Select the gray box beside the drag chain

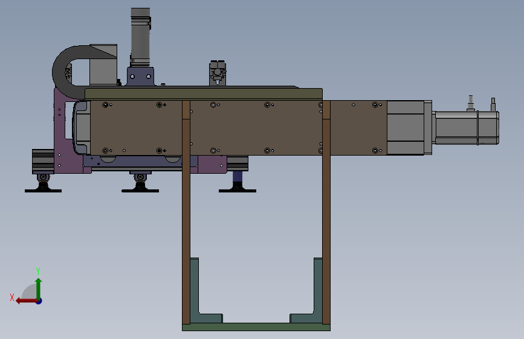pos(103,72)
